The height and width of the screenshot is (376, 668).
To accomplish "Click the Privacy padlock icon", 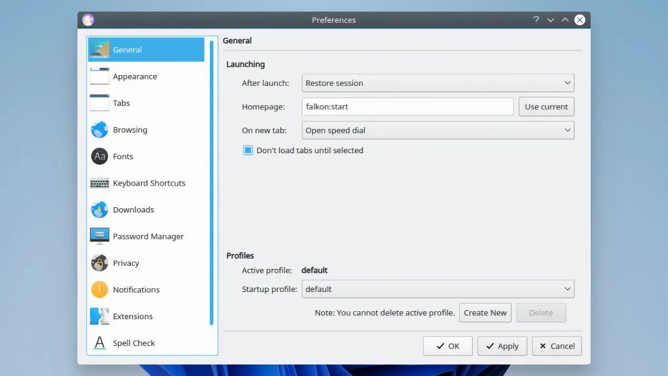I will (100, 263).
